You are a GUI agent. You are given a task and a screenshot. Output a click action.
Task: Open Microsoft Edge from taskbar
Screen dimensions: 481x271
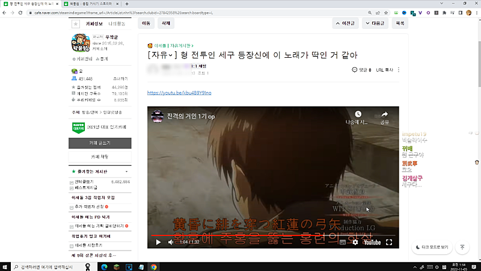104,267
